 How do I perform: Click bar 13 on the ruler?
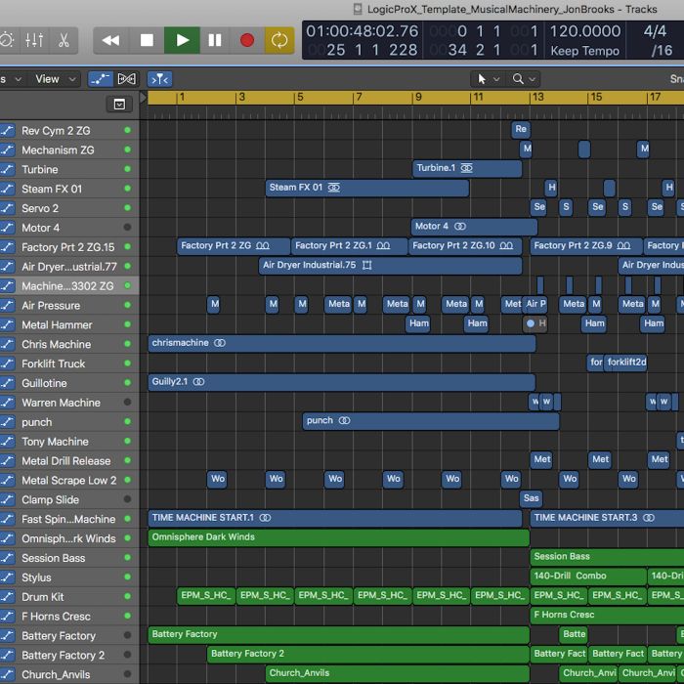pyautogui.click(x=537, y=98)
